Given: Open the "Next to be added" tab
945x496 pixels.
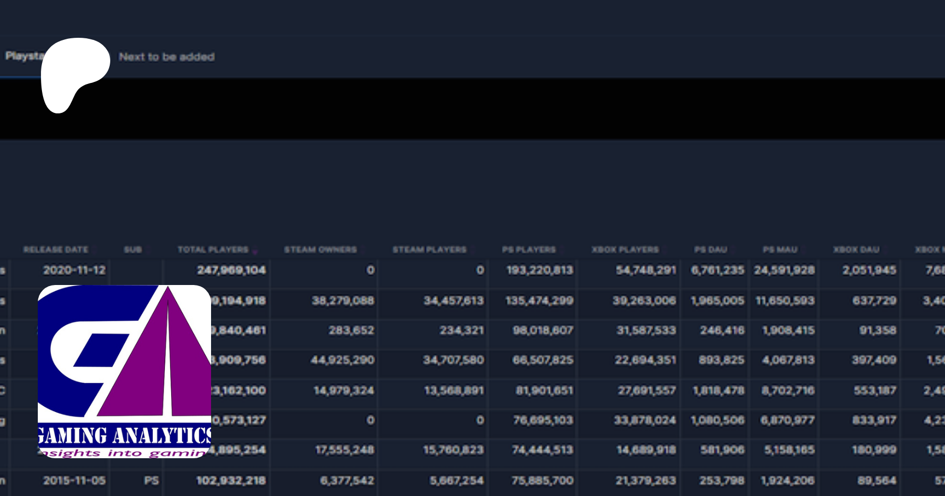Looking at the screenshot, I should coord(166,57).
